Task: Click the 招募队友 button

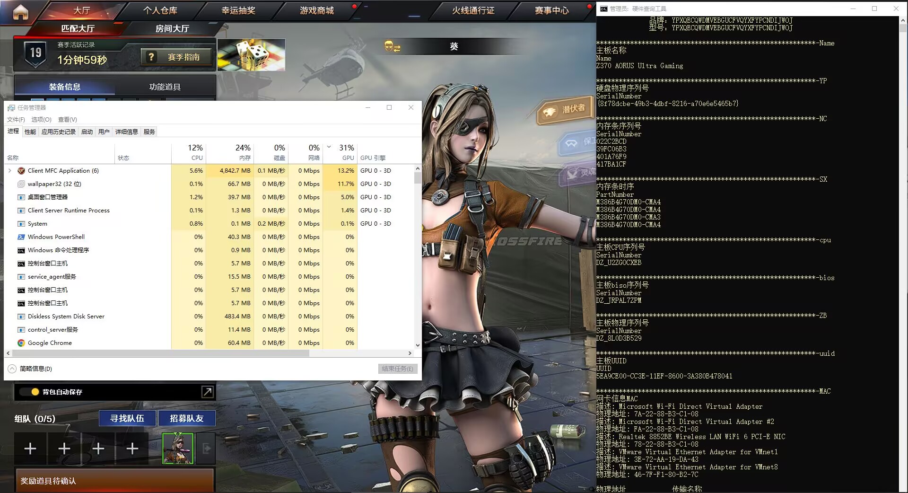Action: click(187, 418)
